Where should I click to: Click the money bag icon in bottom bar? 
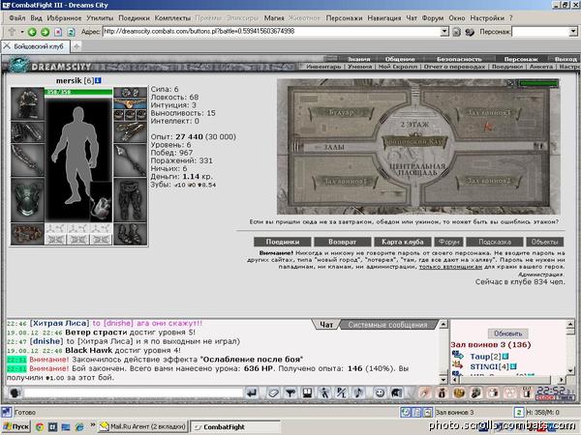coord(442,392)
